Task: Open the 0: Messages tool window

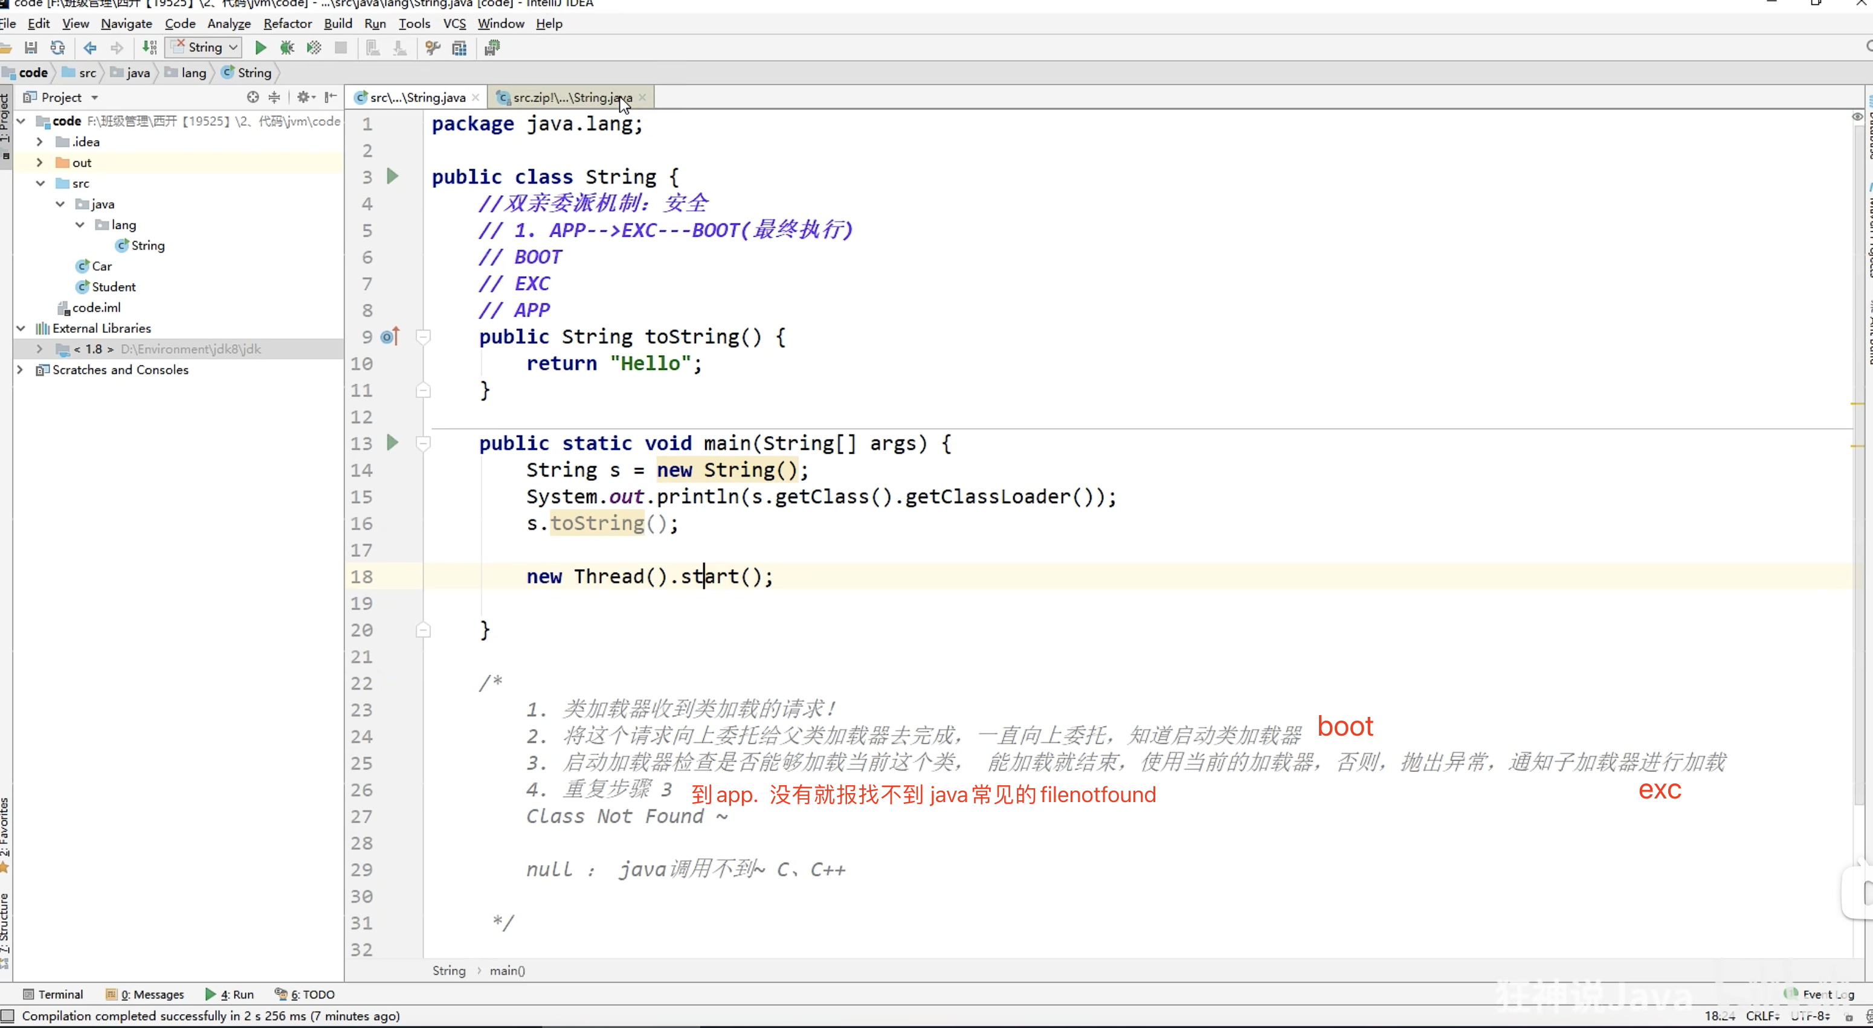Action: point(144,994)
